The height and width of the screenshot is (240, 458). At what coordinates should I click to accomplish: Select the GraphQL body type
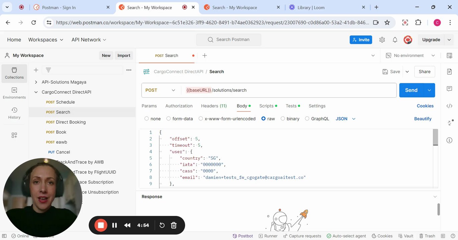pos(307,119)
